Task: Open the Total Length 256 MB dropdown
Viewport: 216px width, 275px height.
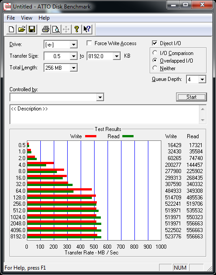Action: (x=73, y=68)
